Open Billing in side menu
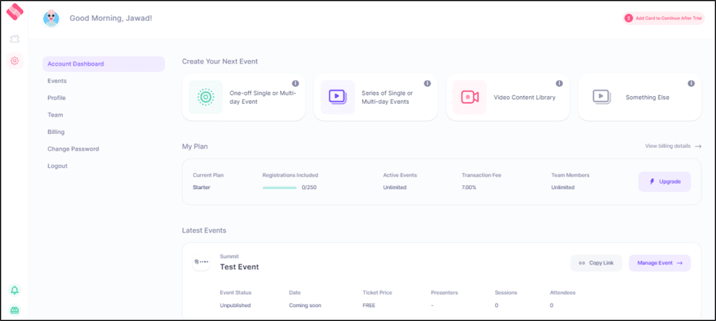Screen dimensions: 716x321 [x=56, y=132]
